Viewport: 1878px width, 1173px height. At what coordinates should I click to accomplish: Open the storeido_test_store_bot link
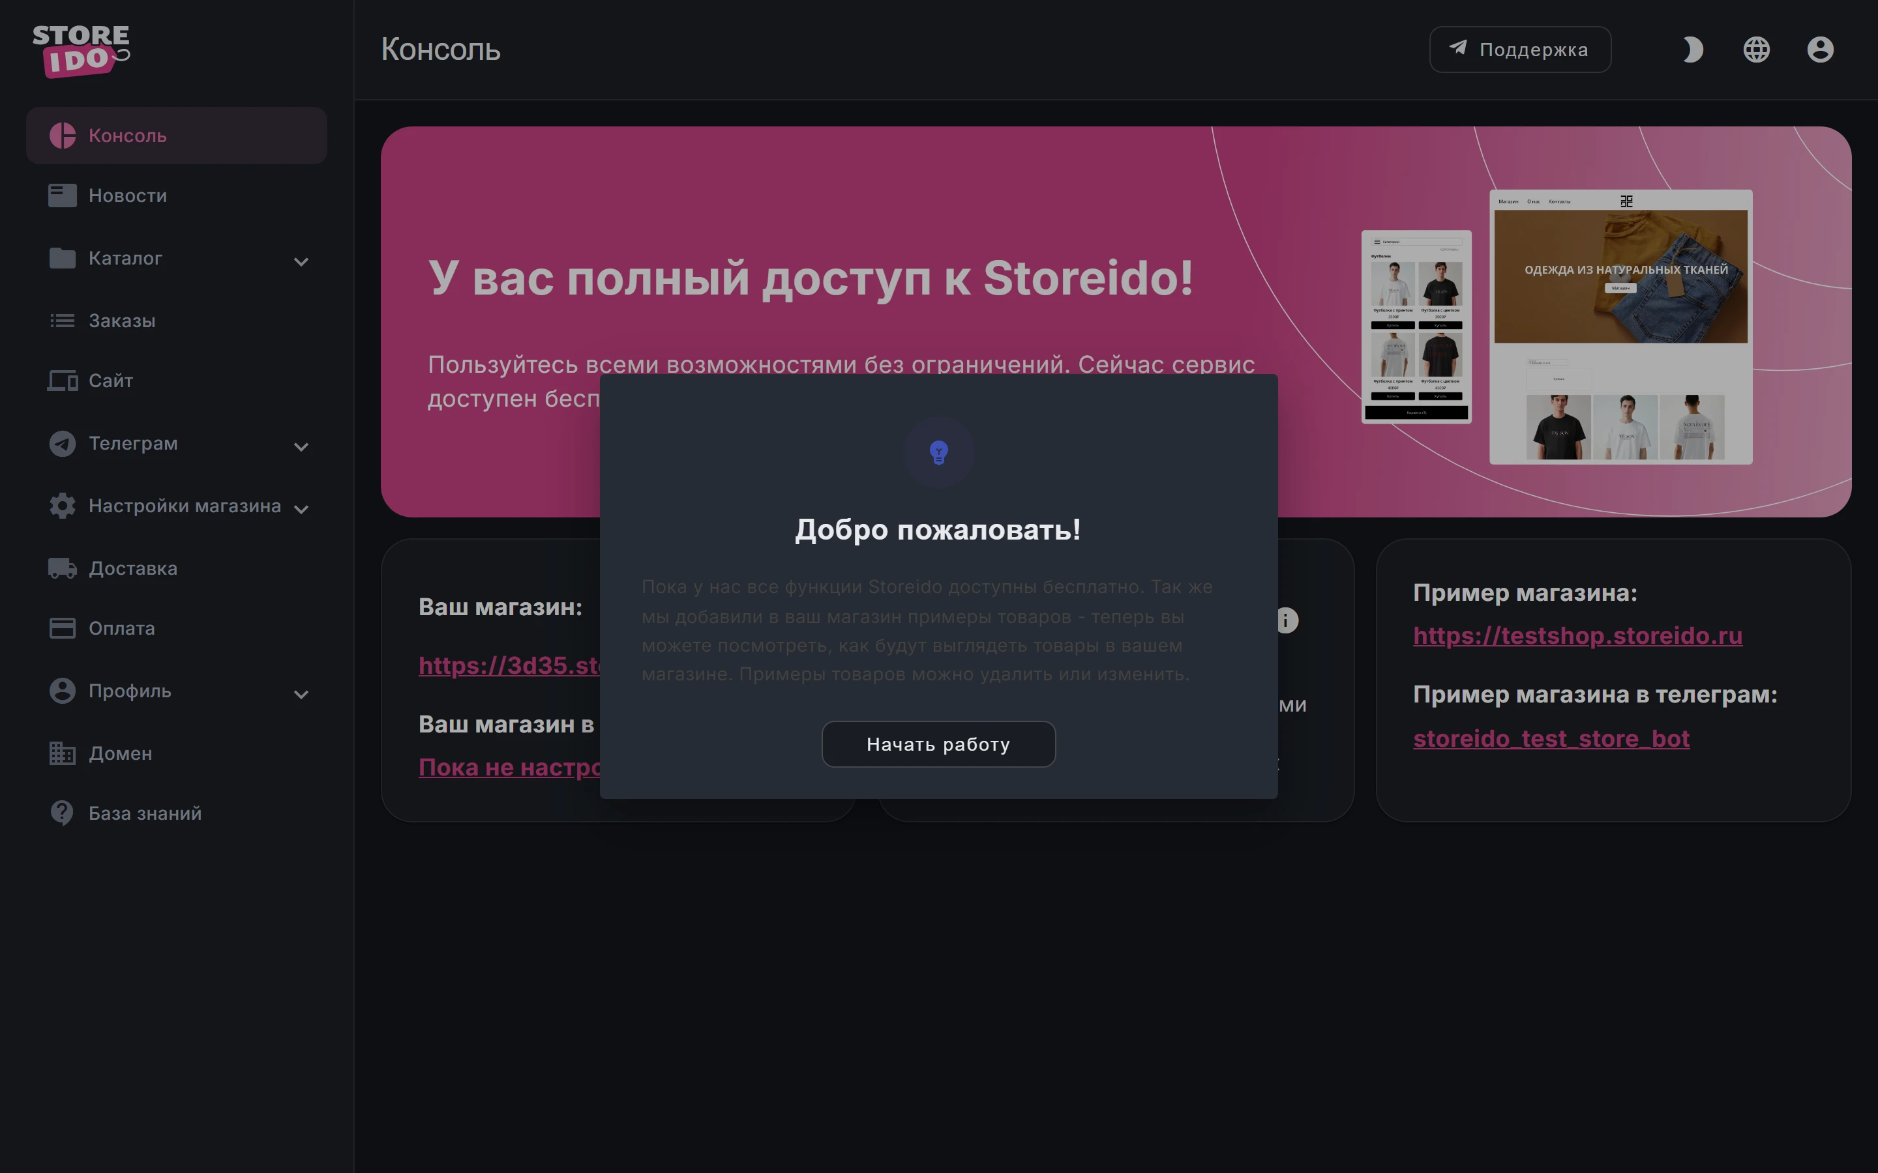pyautogui.click(x=1551, y=738)
